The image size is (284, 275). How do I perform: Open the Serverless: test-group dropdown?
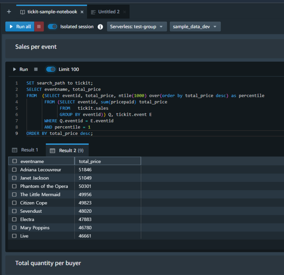(137, 27)
